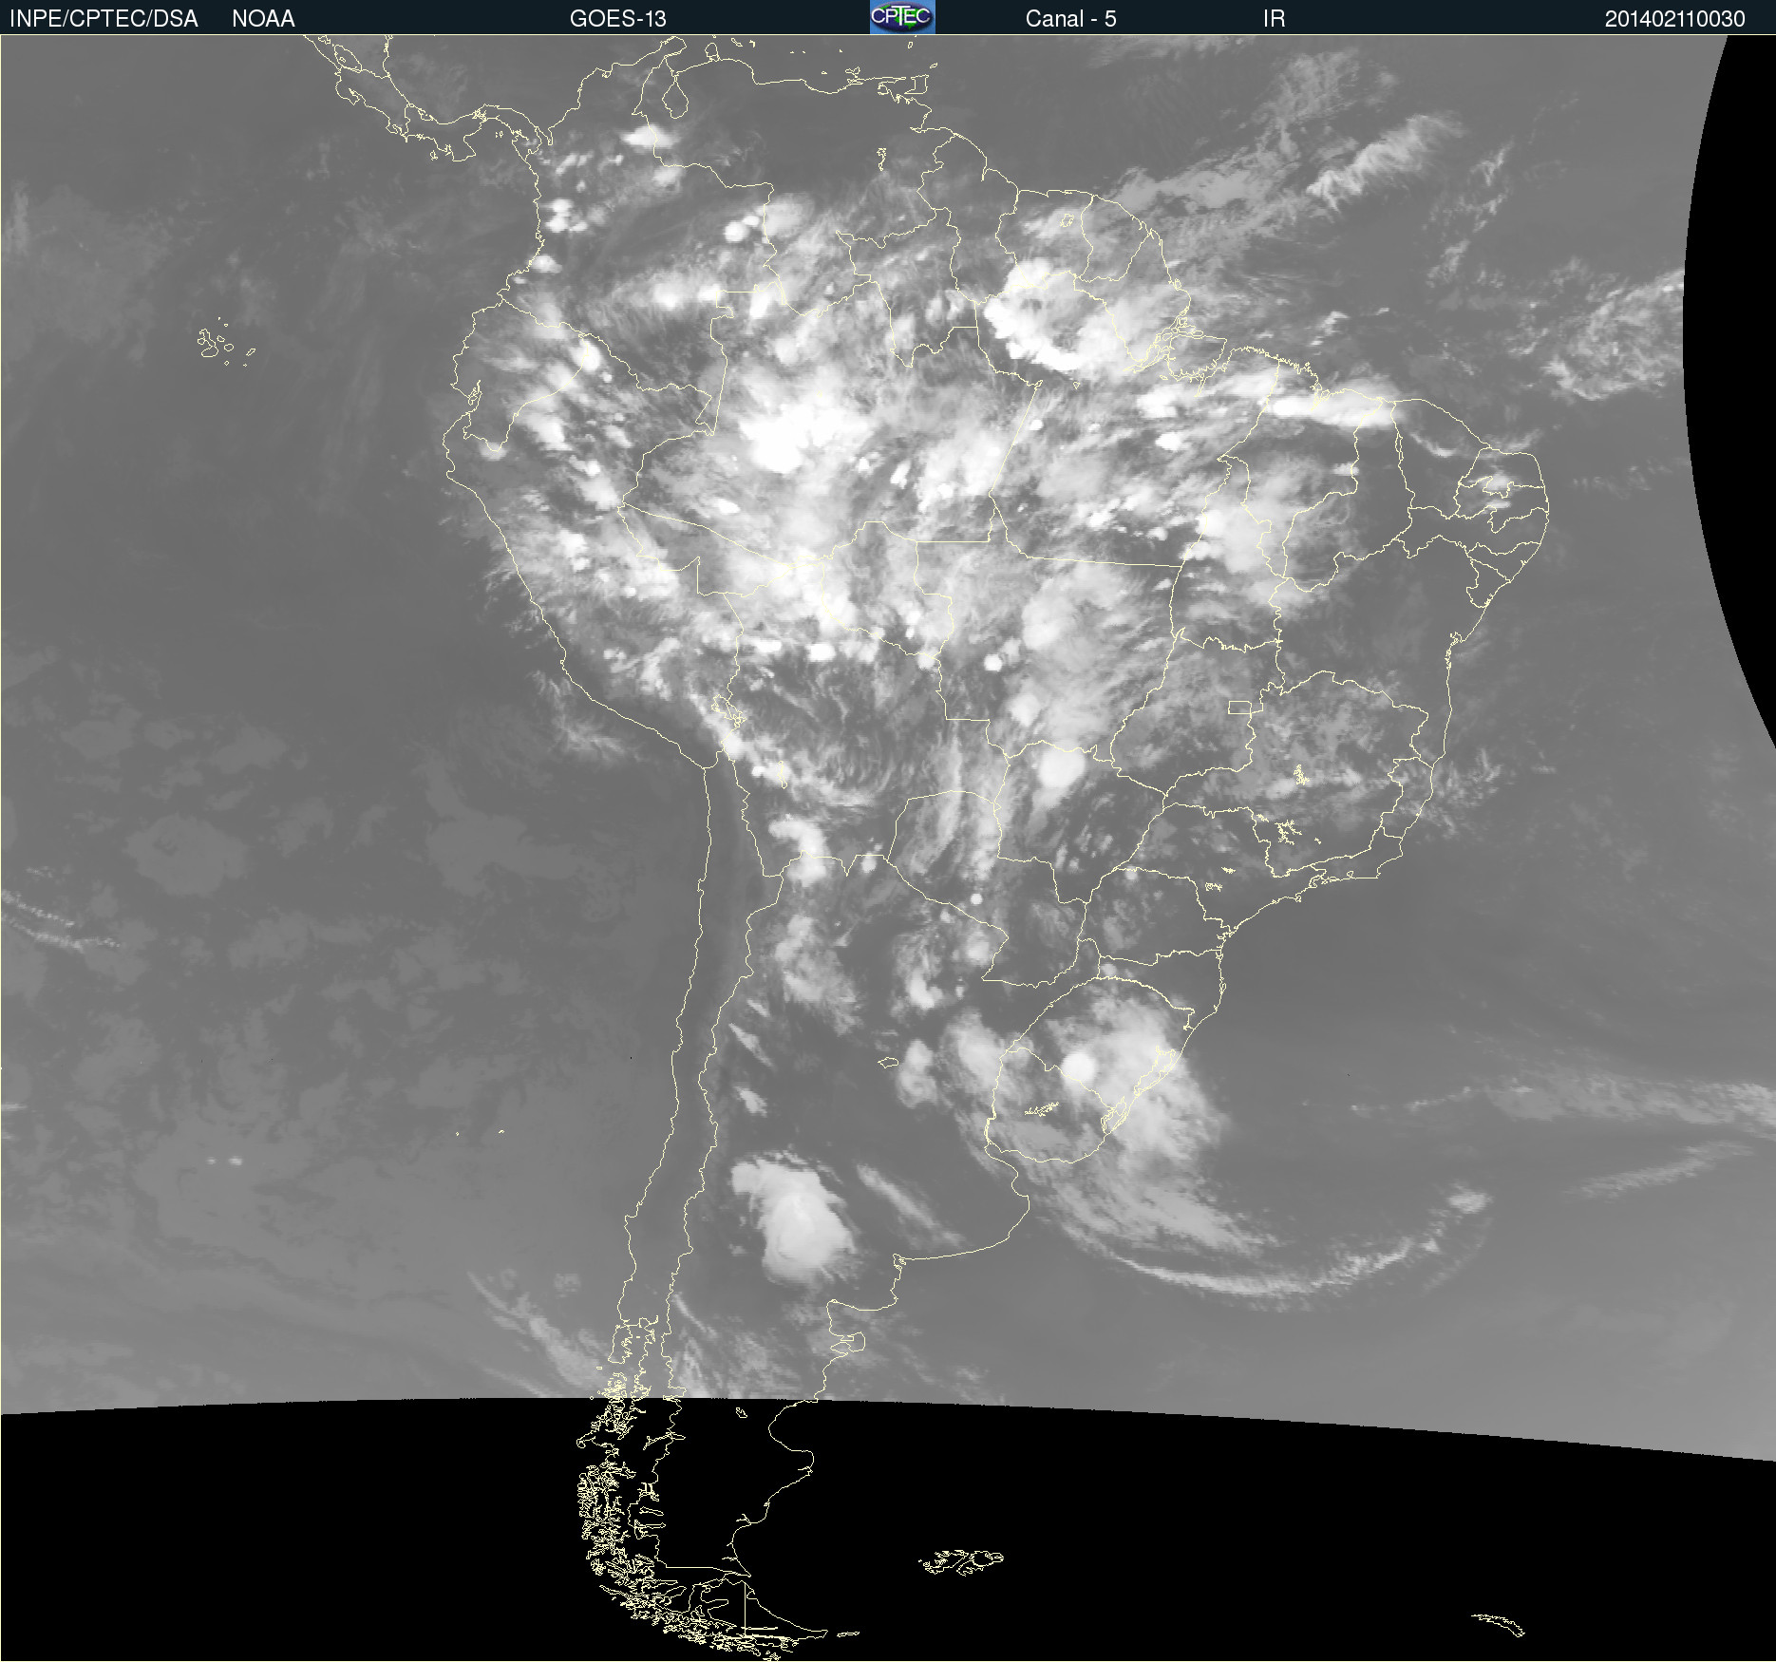This screenshot has height=1662, width=1776.
Task: Select the INPE/CPTEC/DSA header text
Action: tap(104, 19)
